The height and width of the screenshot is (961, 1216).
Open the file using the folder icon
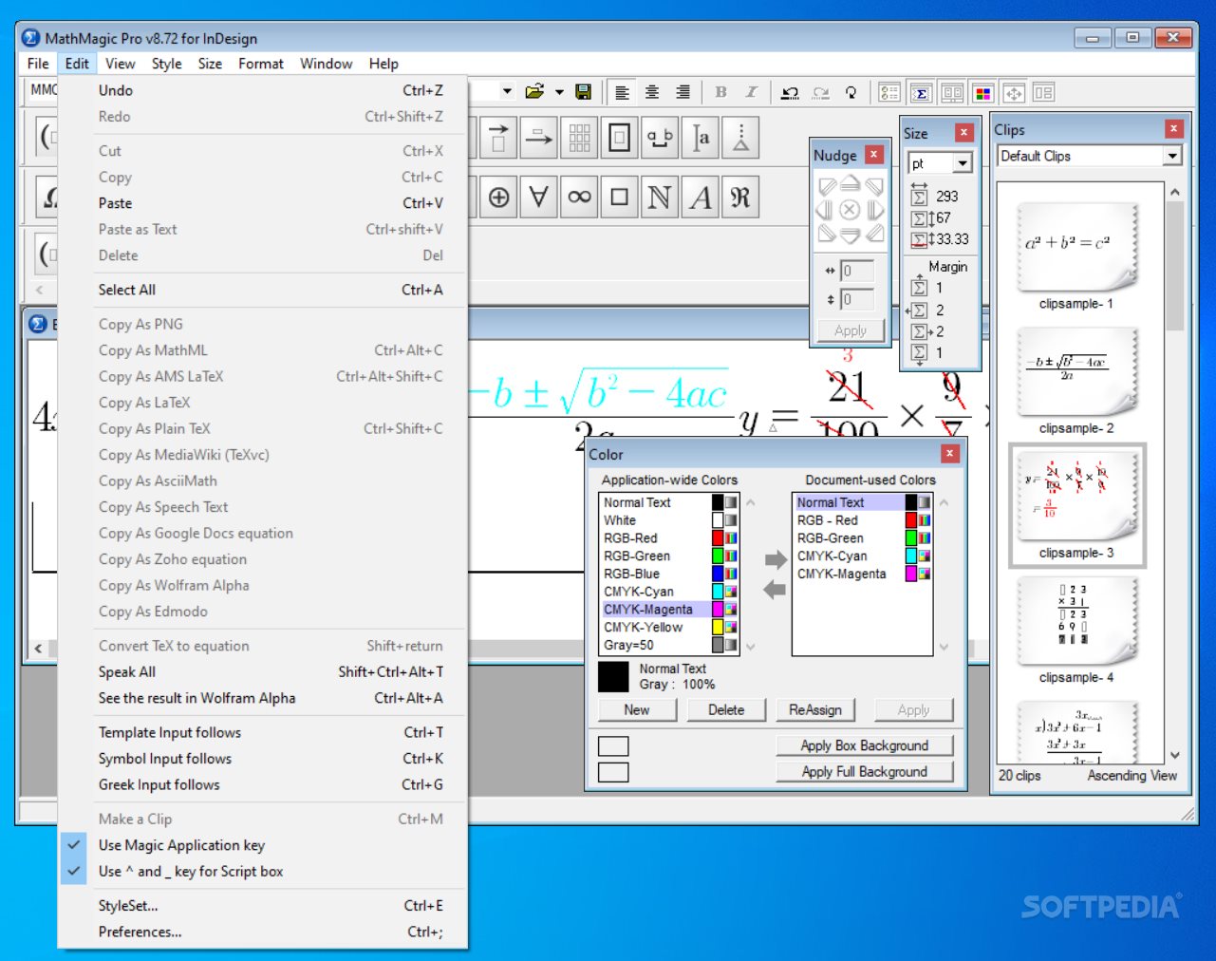click(534, 92)
